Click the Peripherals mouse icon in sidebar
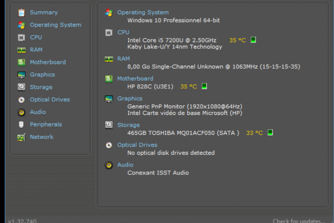Image resolution: width=334 pixels, height=223 pixels. click(x=21, y=124)
